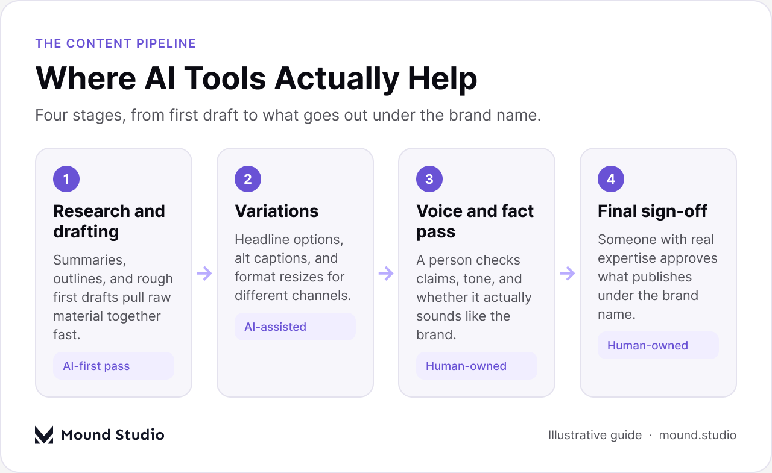Select the step 1 number badge

point(66,179)
